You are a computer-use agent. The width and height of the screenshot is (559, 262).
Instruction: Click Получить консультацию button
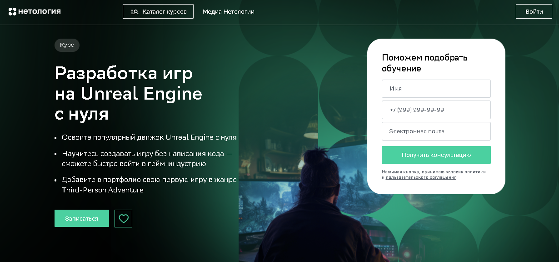(436, 155)
